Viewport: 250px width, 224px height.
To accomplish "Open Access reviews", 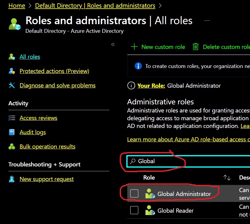I will tap(39, 118).
